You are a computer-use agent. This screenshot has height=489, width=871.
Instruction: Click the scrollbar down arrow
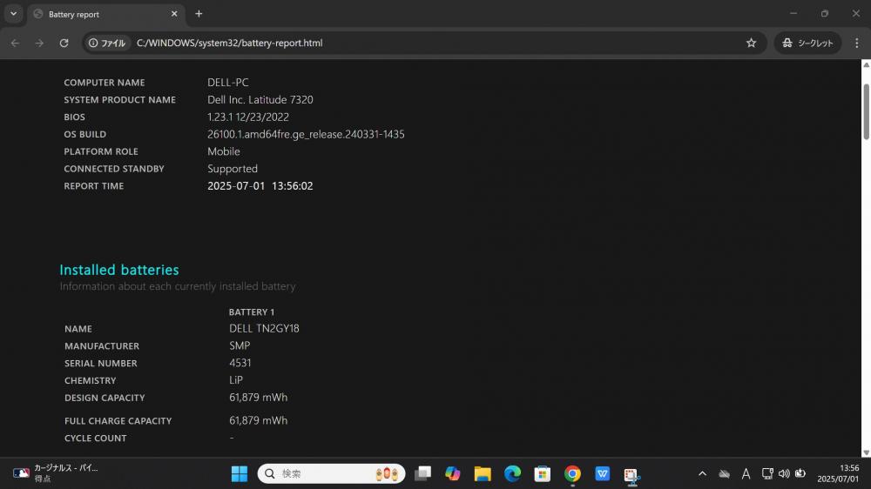(x=866, y=452)
